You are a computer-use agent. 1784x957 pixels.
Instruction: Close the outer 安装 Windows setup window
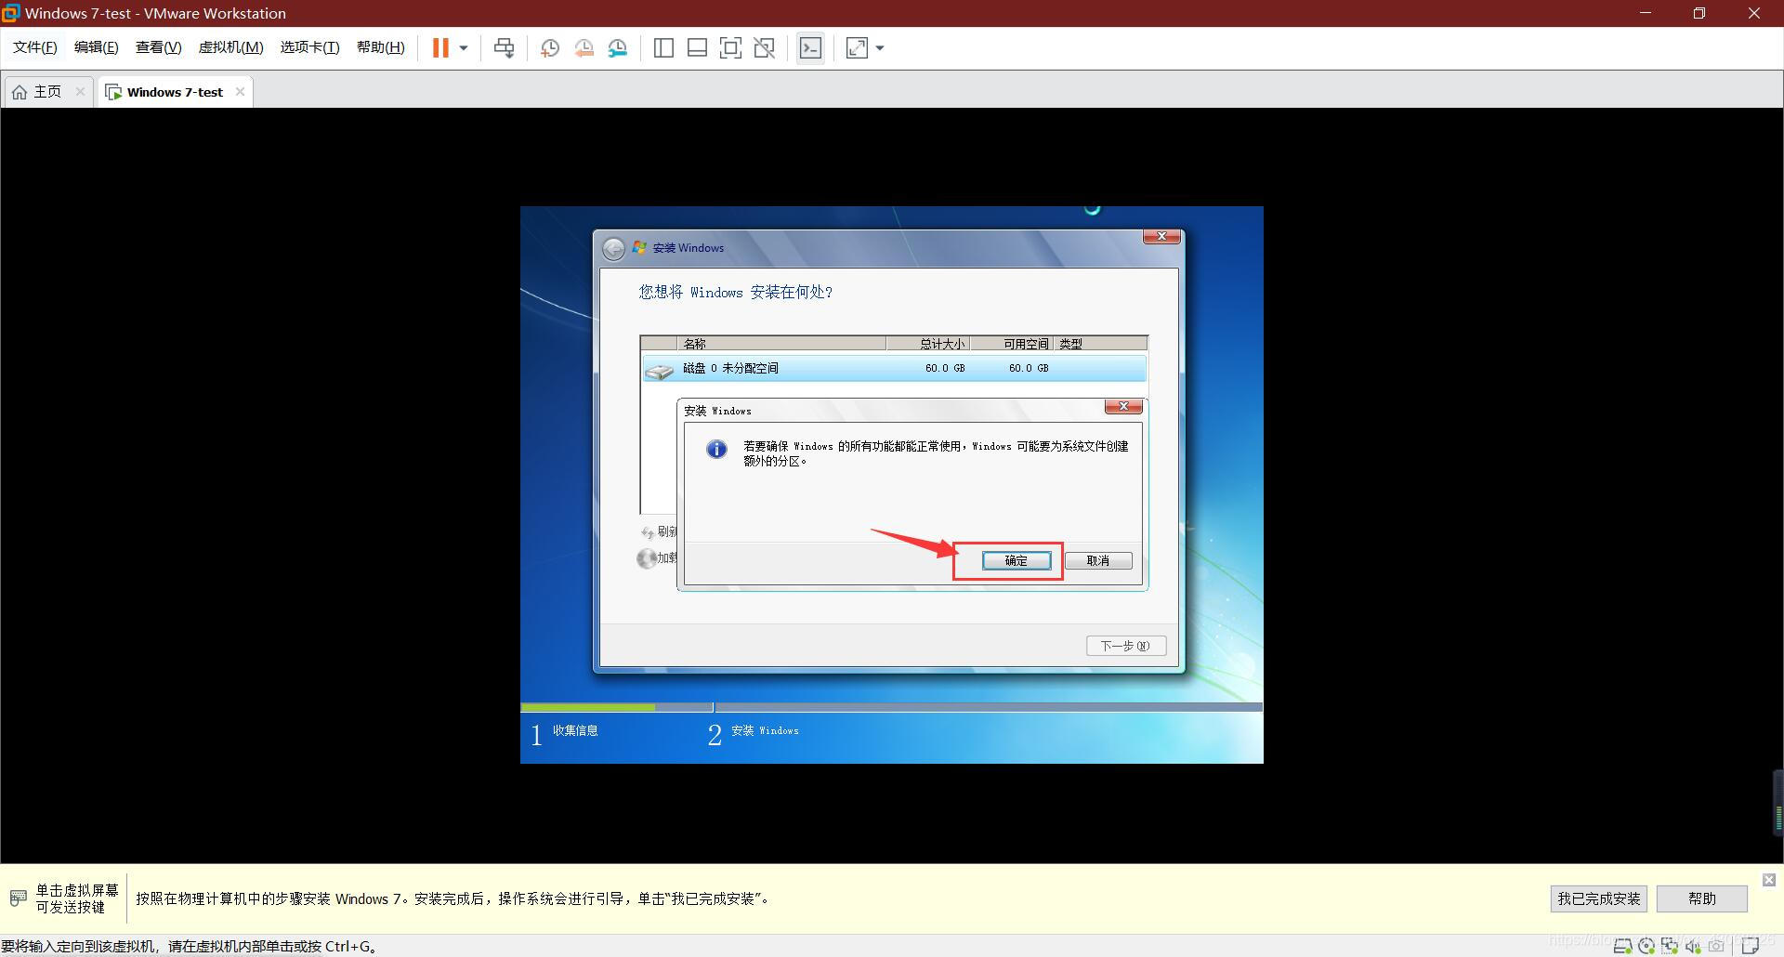[x=1161, y=237]
